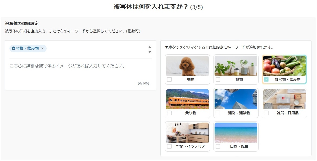The width and height of the screenshot is (317, 161).
Task: Uncheck the 食べ物・飲み物 checkbox
Action: [x=266, y=79]
